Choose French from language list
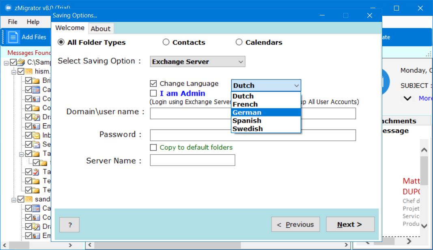 click(266, 104)
